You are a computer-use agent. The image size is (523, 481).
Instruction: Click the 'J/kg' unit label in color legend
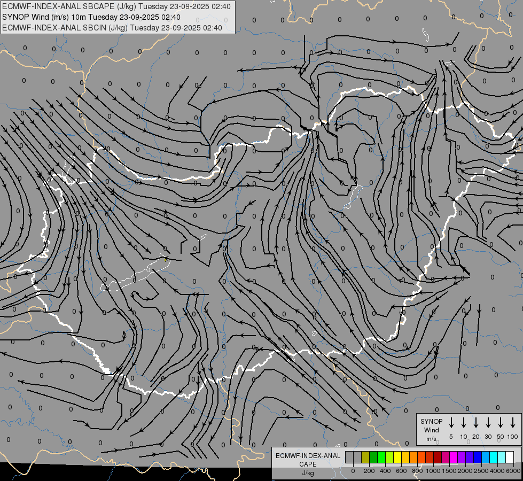308,473
